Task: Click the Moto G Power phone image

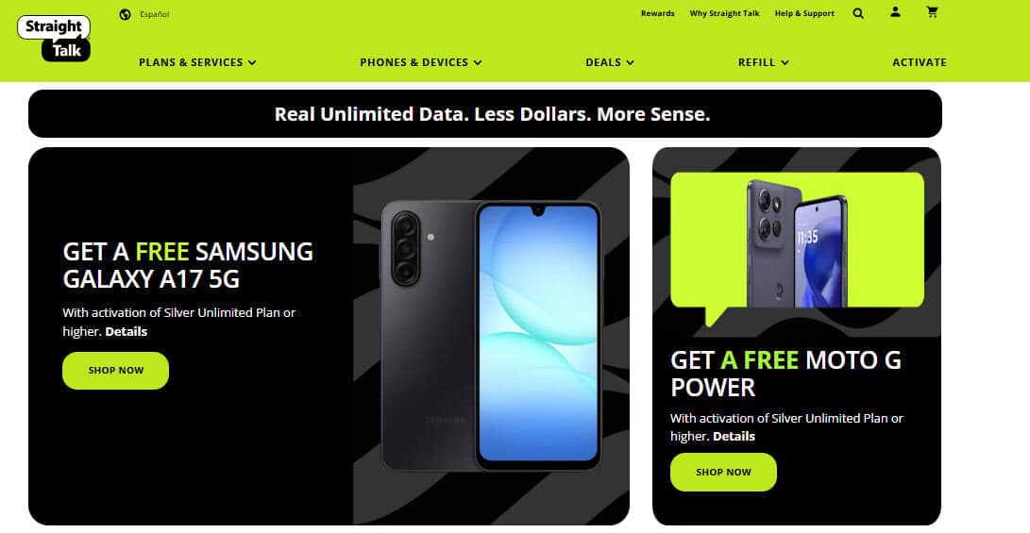Action: pyautogui.click(x=797, y=242)
